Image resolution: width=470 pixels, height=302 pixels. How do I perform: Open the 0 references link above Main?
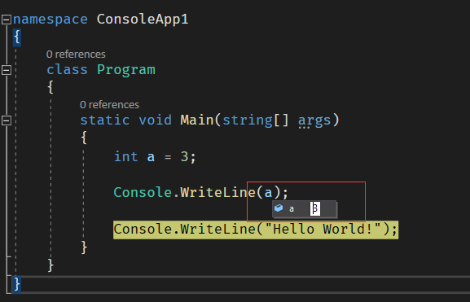(109, 104)
